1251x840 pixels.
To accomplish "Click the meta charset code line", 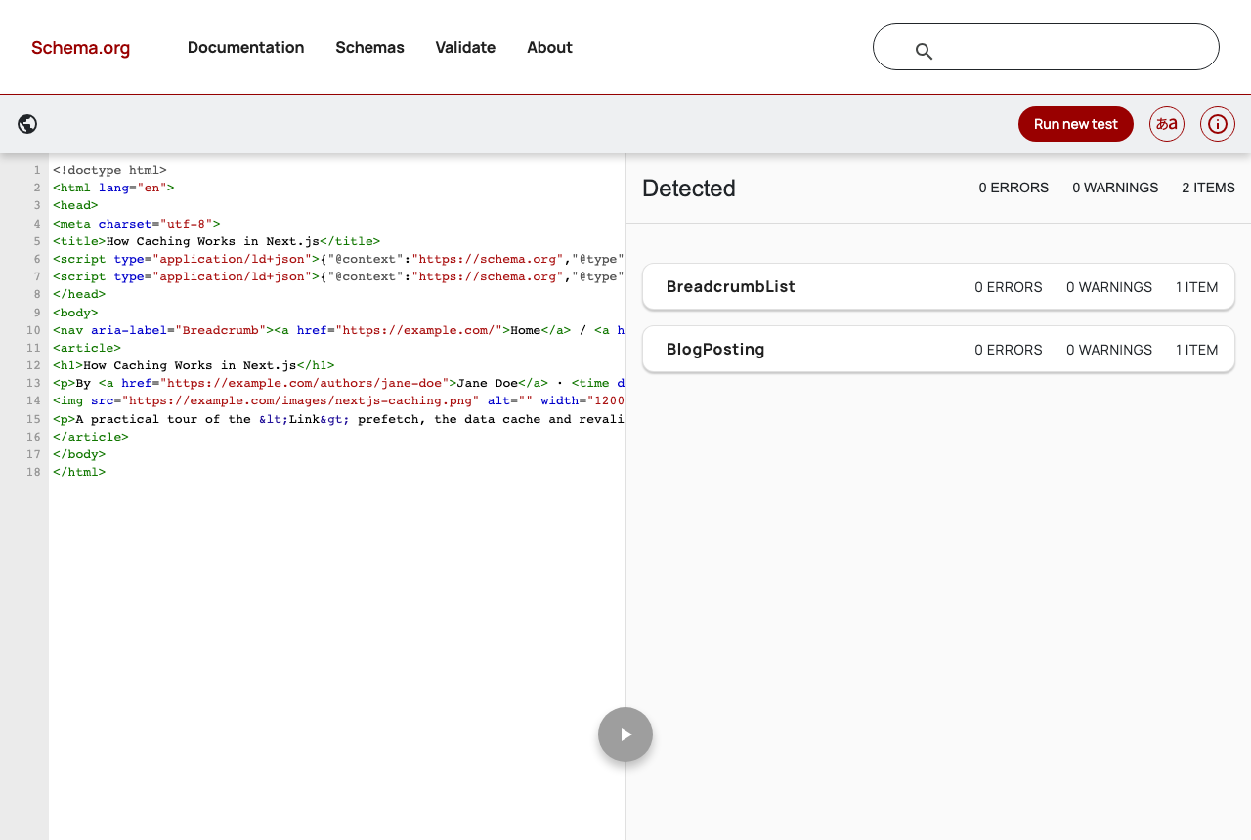I will (x=137, y=224).
